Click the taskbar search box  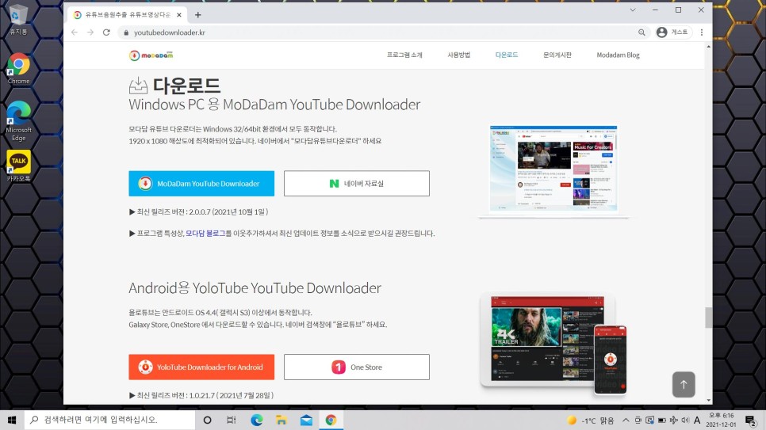[x=109, y=420]
